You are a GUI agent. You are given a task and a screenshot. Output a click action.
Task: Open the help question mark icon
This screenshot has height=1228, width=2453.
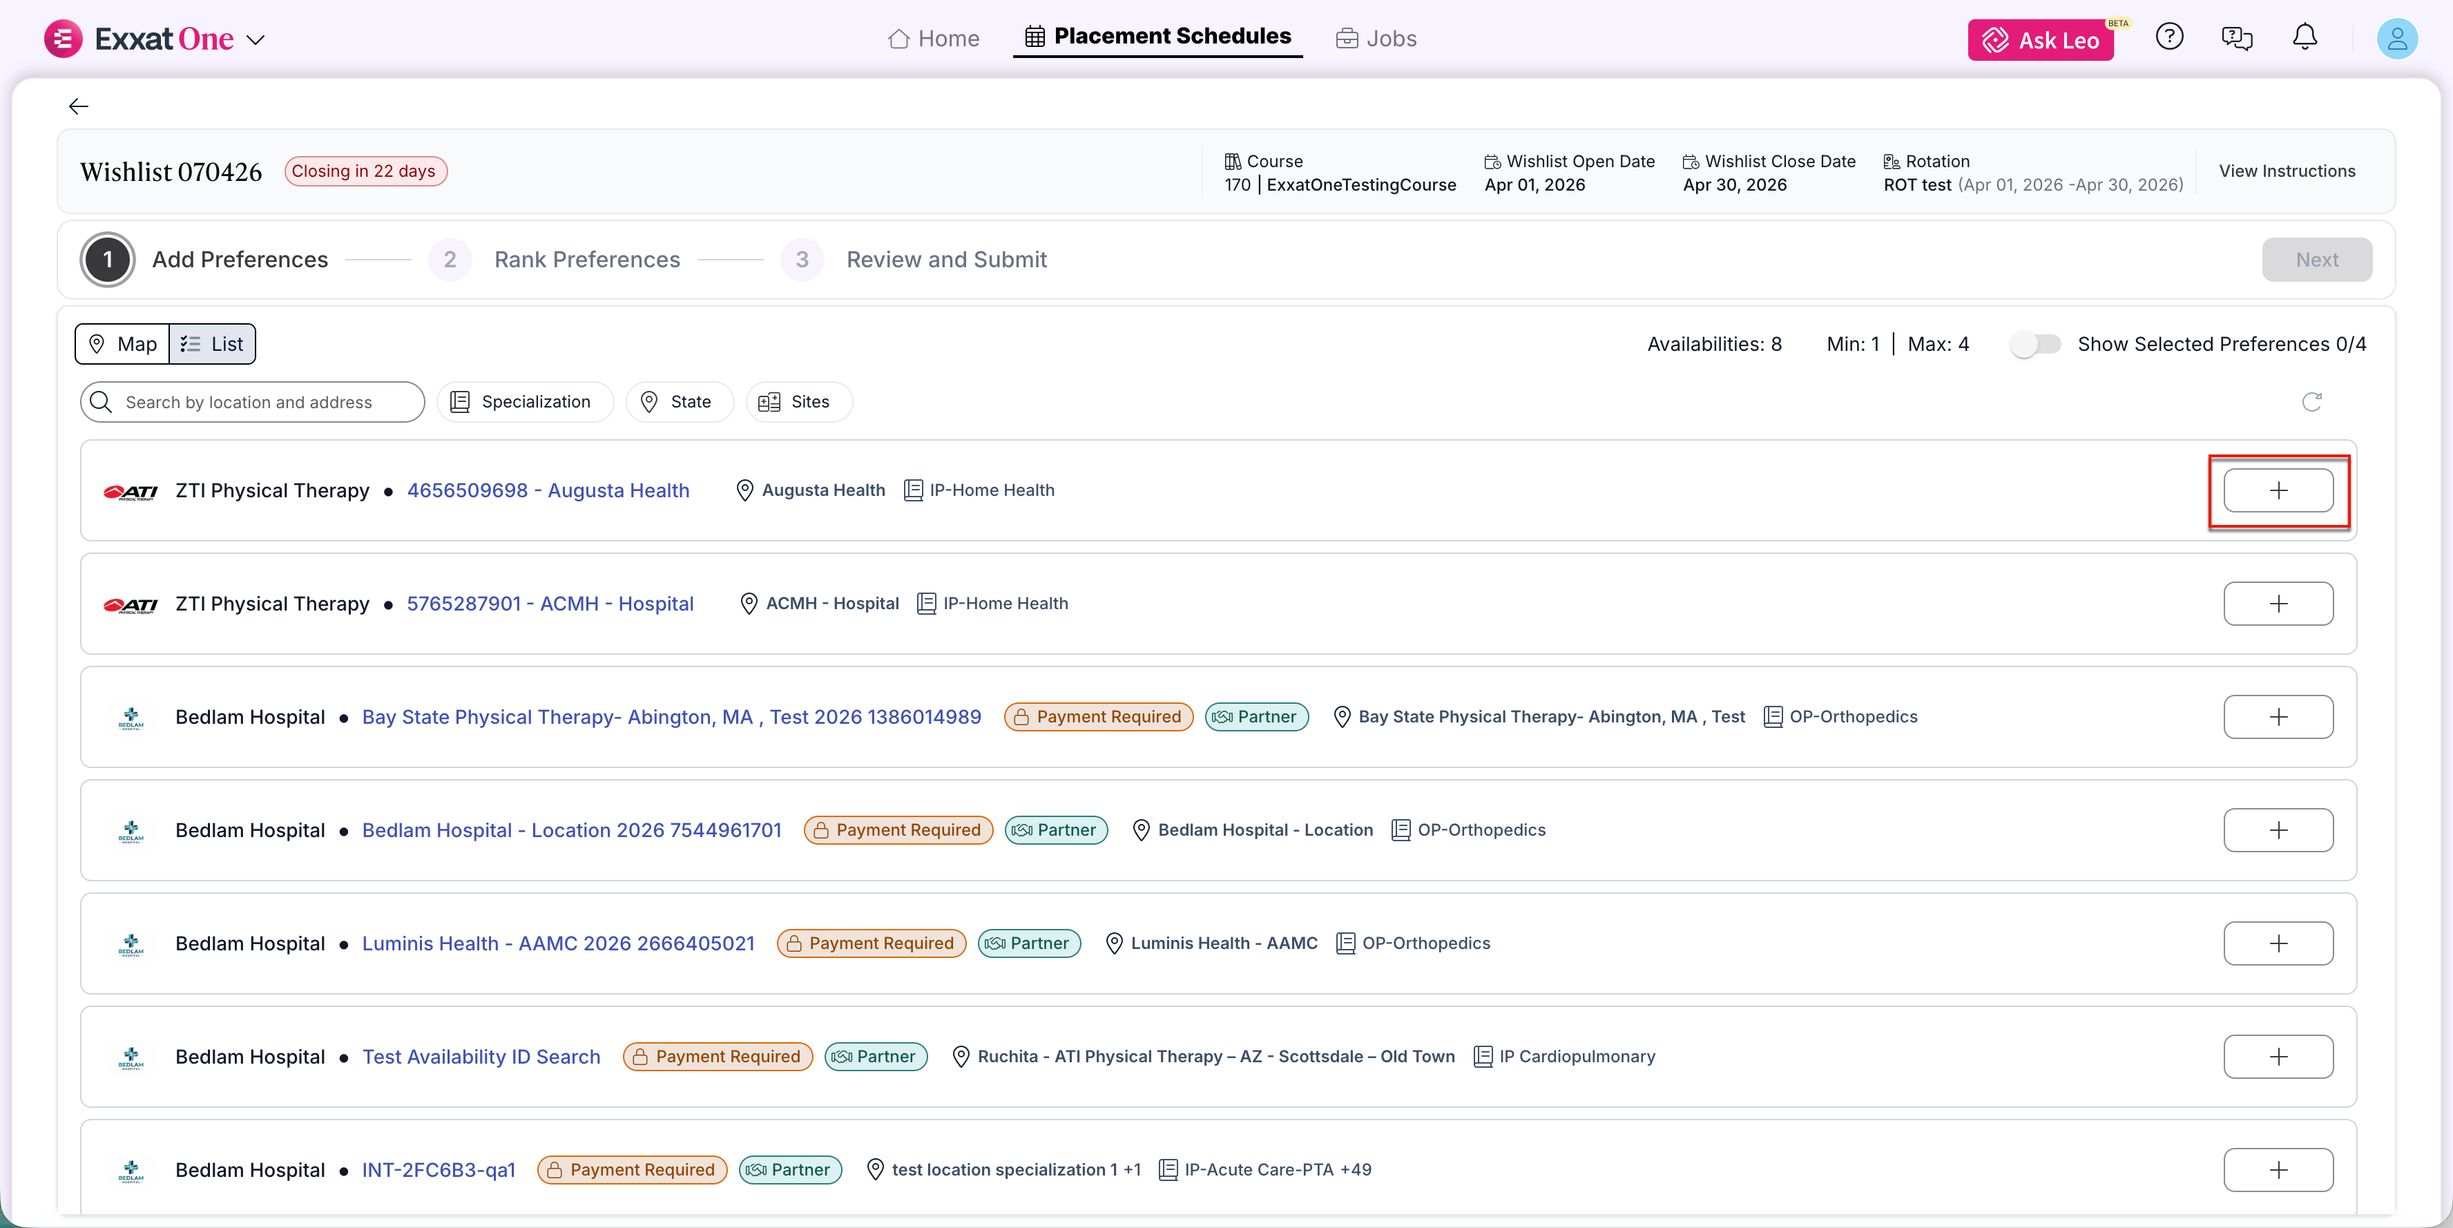pyautogui.click(x=2168, y=38)
